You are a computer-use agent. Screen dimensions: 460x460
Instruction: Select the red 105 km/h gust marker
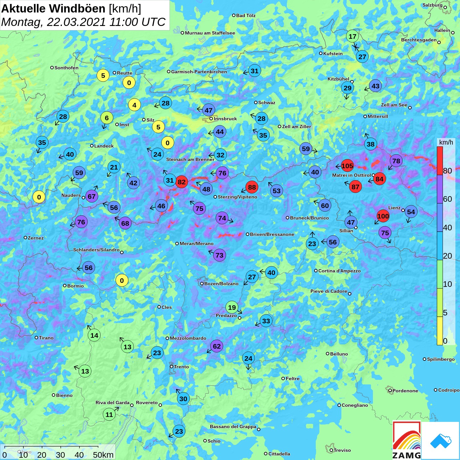(x=347, y=166)
